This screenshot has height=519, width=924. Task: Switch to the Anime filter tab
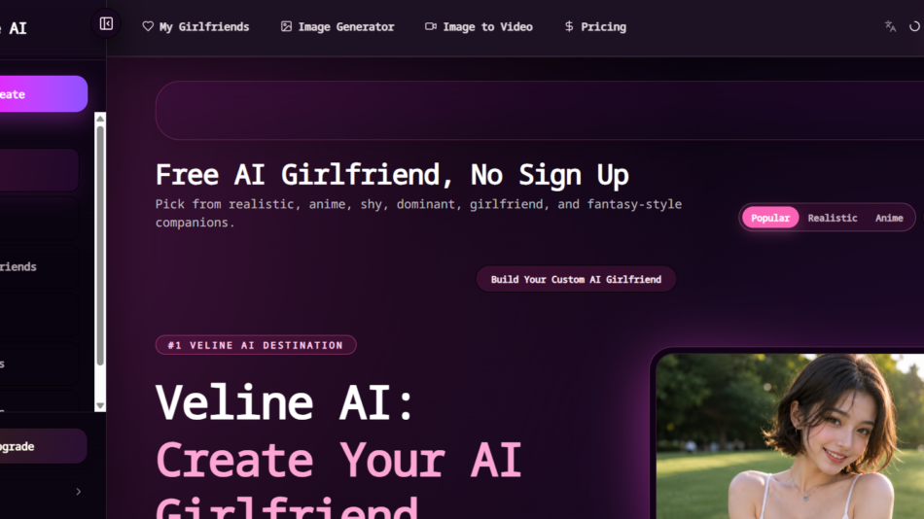coord(889,218)
